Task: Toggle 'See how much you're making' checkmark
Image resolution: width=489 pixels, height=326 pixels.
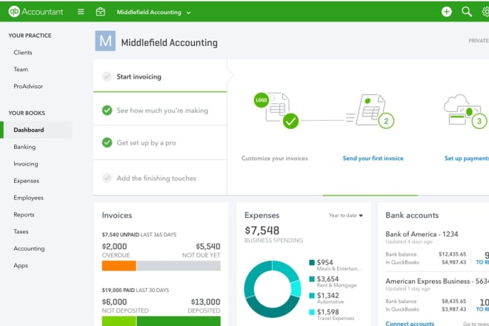Action: (107, 110)
